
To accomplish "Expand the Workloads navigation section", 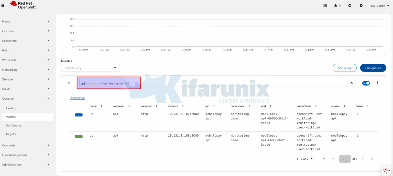I will [26, 60].
